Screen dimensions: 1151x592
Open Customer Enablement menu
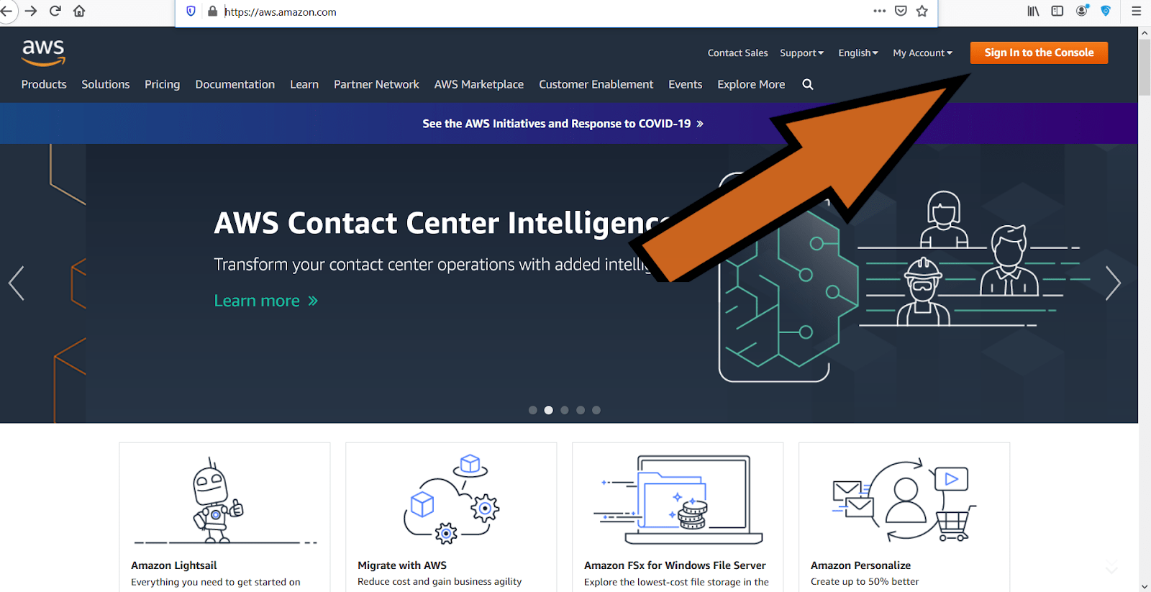pyautogui.click(x=596, y=84)
